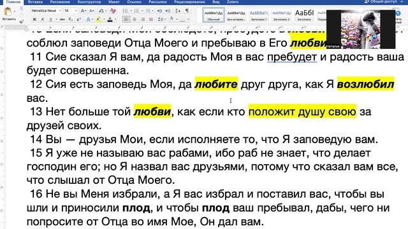Screen dimensions: 408x229
Task: Click the highlighted word любите in verse 12
Action: tap(216, 84)
